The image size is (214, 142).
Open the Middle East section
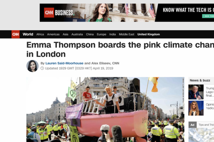click(x=126, y=34)
